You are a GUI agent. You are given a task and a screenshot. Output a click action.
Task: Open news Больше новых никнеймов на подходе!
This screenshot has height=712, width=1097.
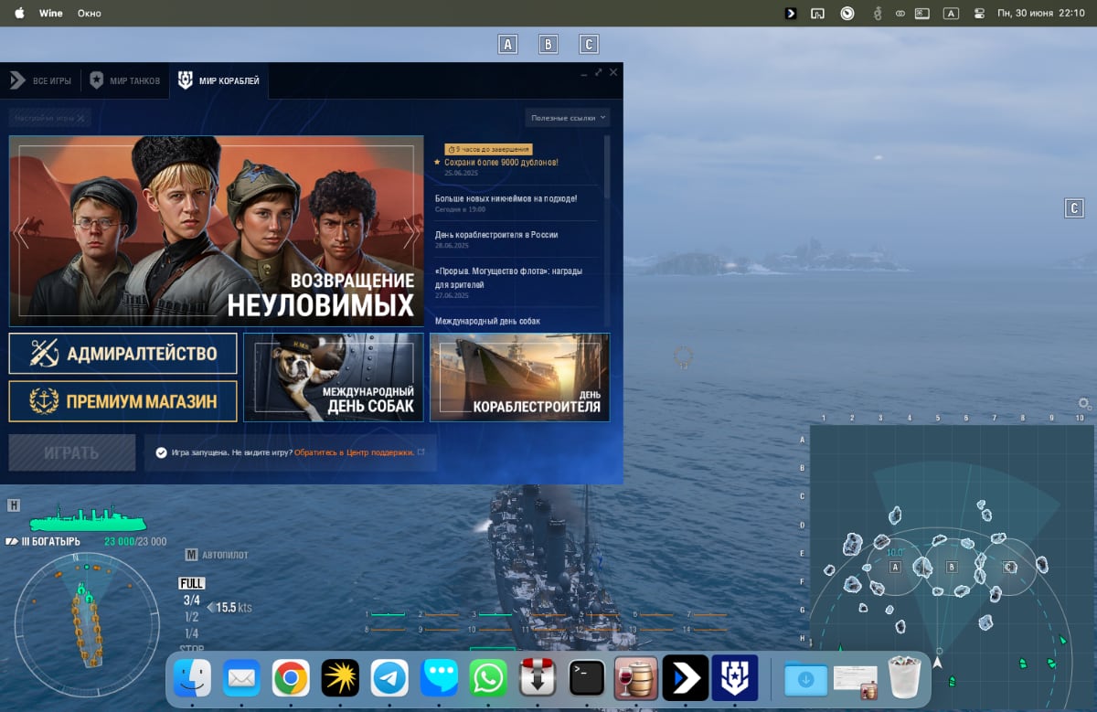pyautogui.click(x=506, y=197)
